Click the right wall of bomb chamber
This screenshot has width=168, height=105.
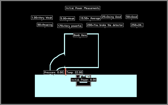tap(98, 51)
